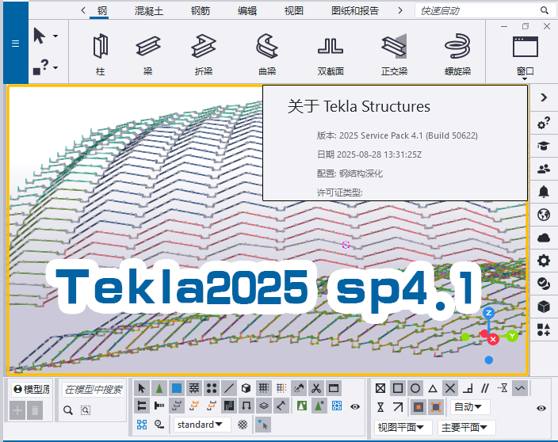Expand the inquire question-mark tool dropdown
The height and width of the screenshot is (442, 558).
55,67
